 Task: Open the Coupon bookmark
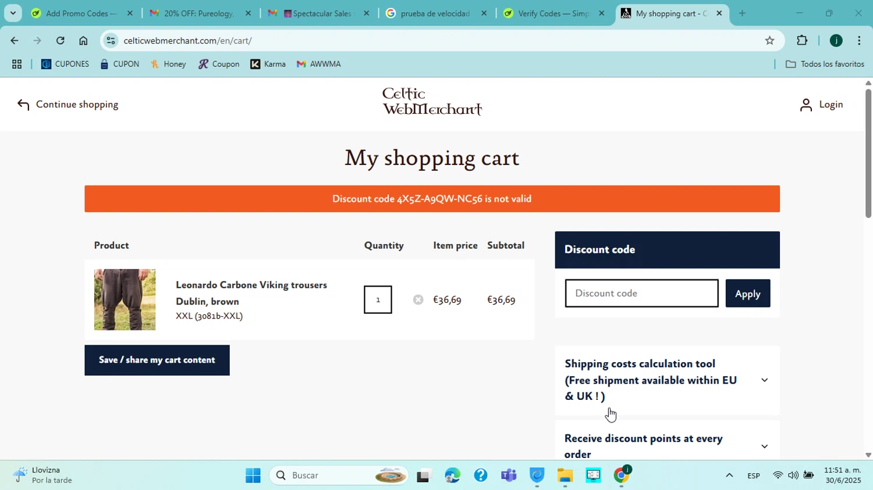pyautogui.click(x=219, y=65)
